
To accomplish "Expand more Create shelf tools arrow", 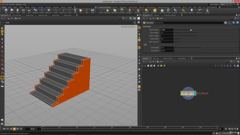I will click(x=96, y=11).
